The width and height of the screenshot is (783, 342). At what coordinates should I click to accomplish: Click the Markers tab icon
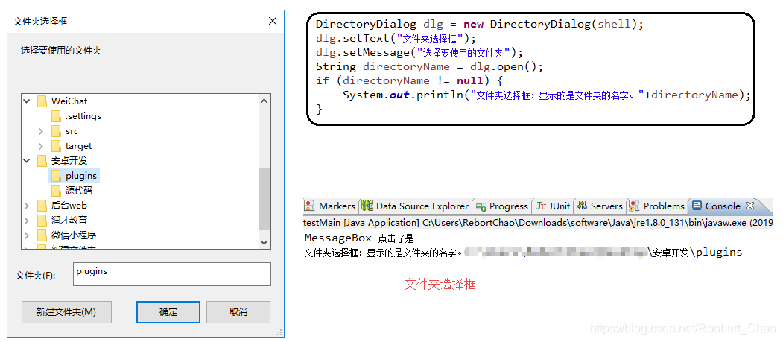click(310, 206)
